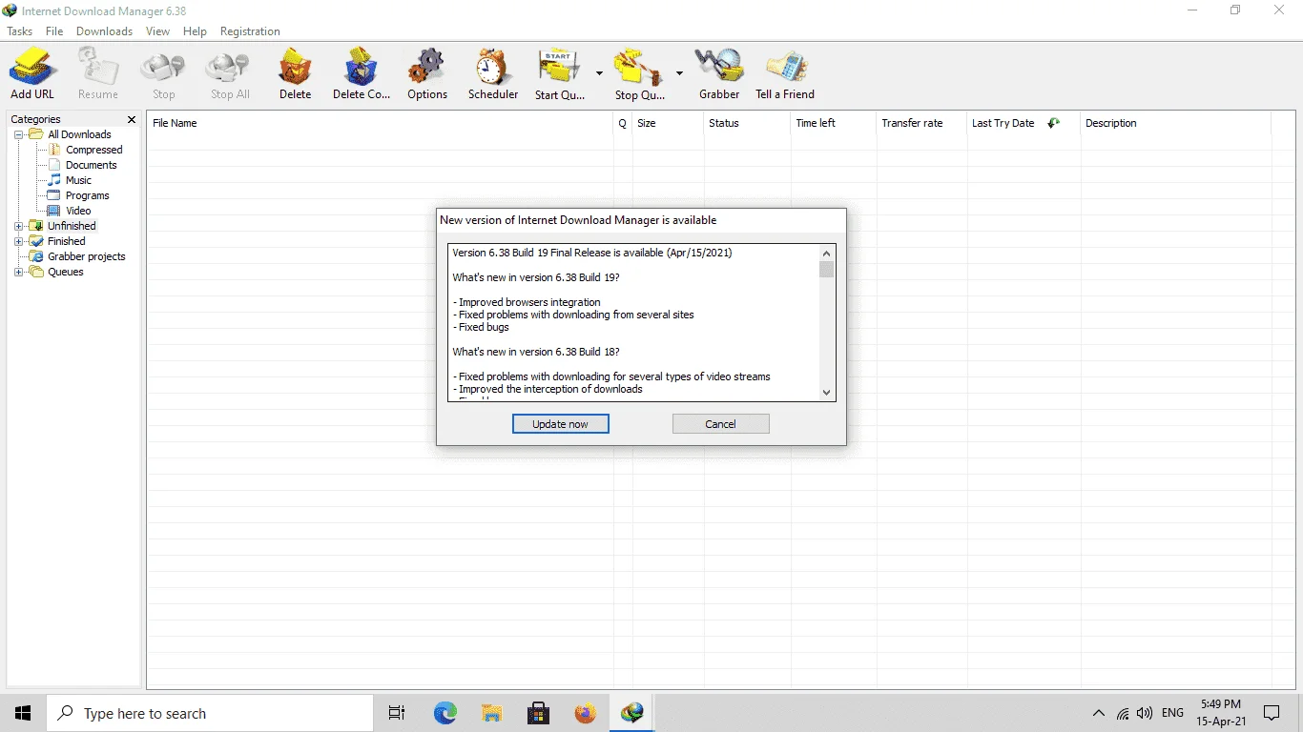Open Firefox from the taskbar
Image resolution: width=1303 pixels, height=732 pixels.
point(585,713)
